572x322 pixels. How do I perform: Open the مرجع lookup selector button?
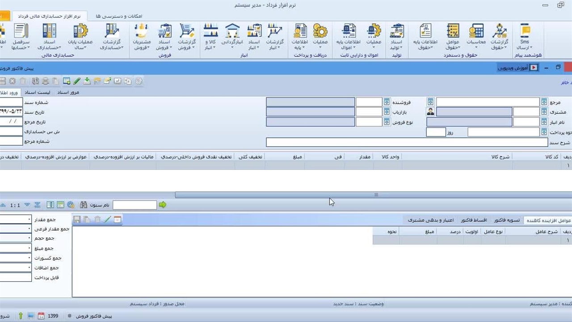tap(544, 102)
